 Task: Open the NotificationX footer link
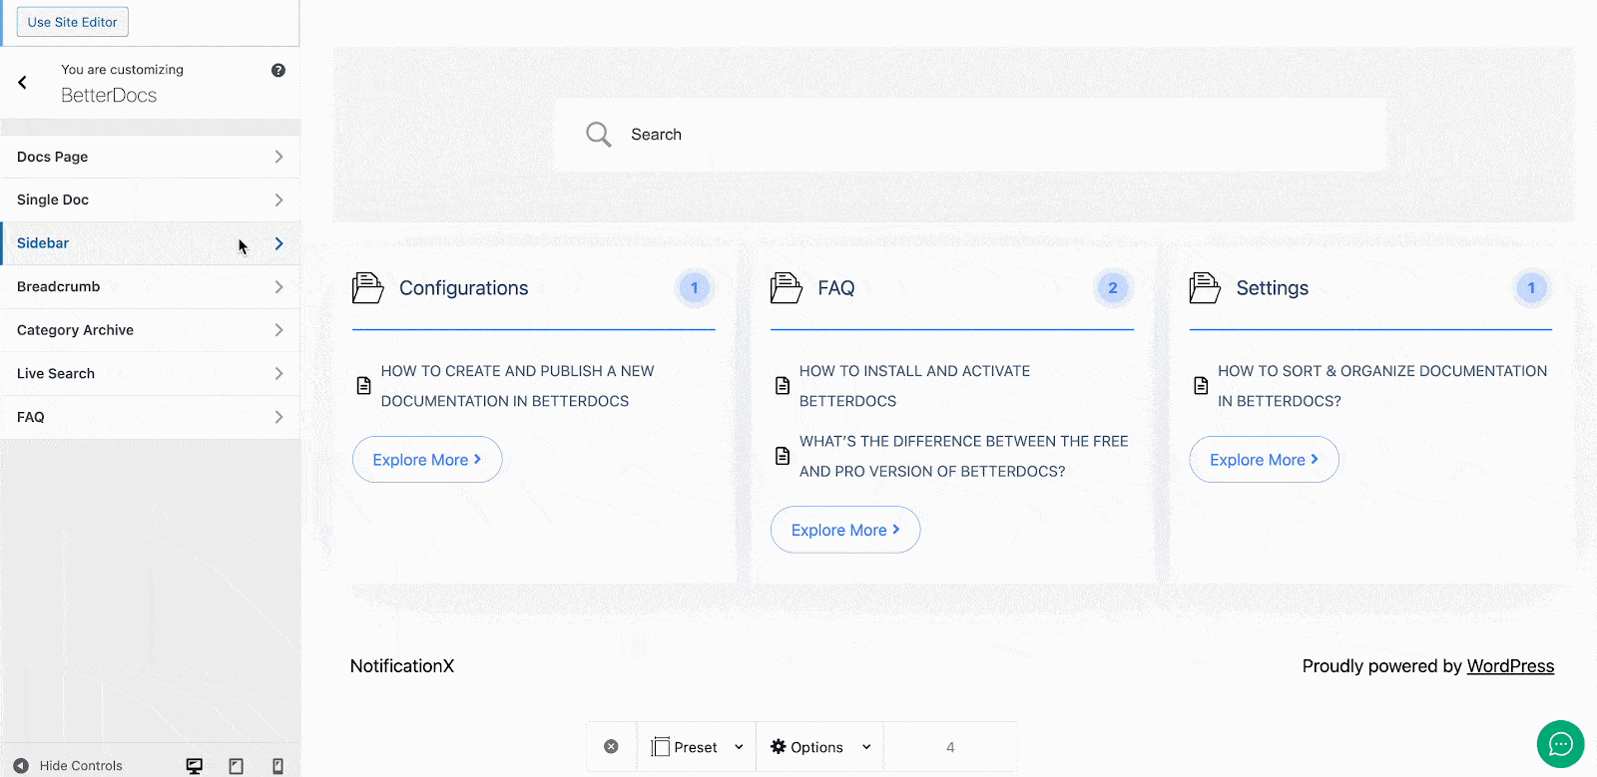402,666
